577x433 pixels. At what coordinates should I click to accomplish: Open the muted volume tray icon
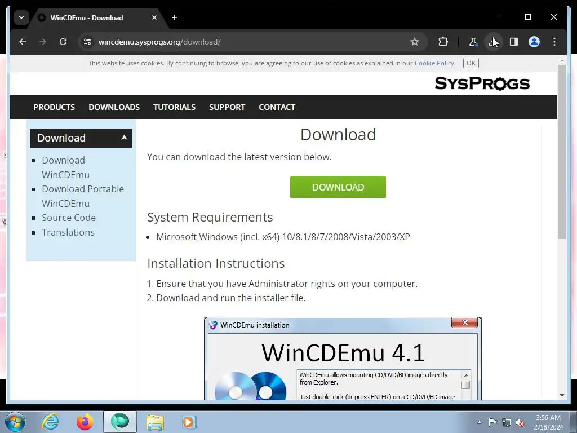click(x=520, y=422)
